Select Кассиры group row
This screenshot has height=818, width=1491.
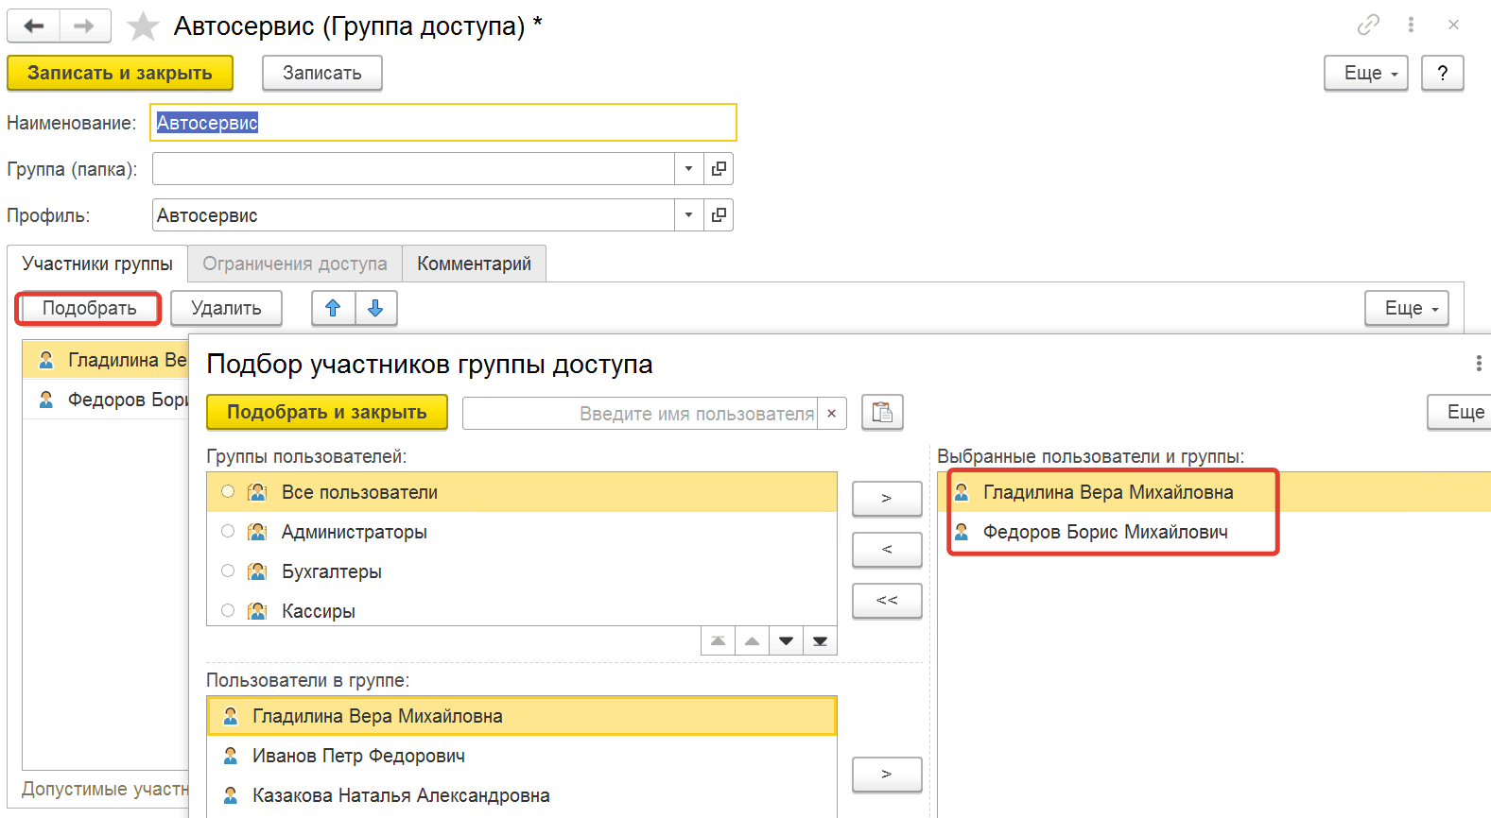tap(522, 611)
